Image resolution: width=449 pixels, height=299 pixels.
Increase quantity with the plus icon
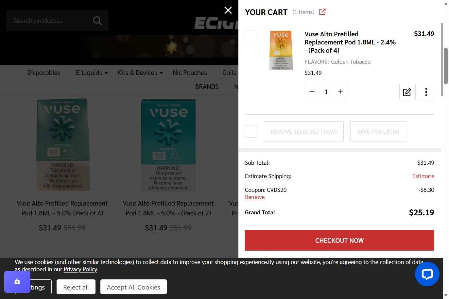click(340, 92)
